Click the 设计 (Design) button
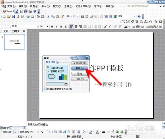 (138, 26)
